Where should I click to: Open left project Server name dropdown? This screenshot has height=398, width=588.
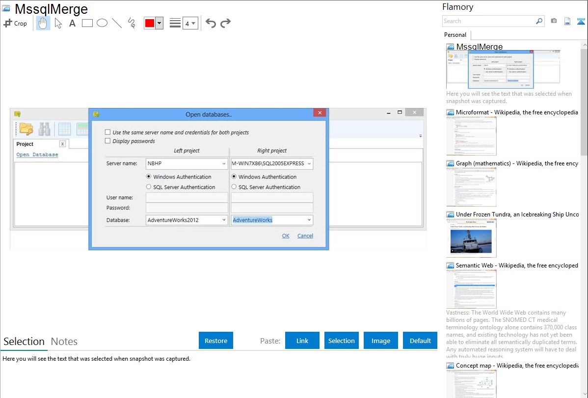(x=224, y=163)
